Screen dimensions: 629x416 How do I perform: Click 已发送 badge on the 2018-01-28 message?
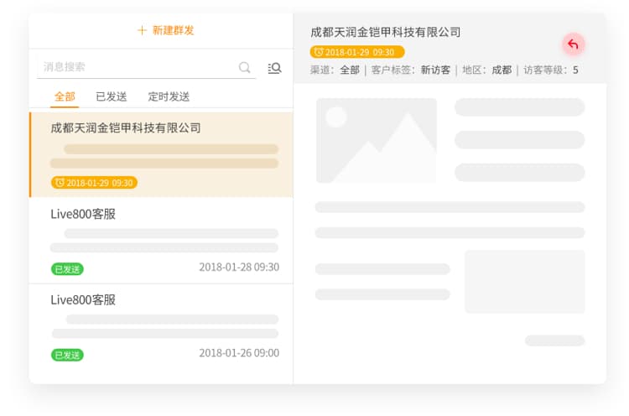[68, 268]
